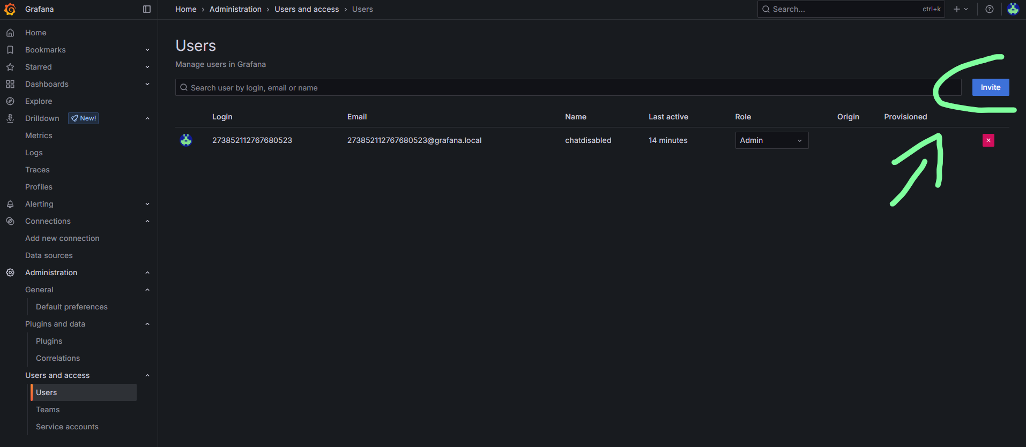Click Administration in the breadcrumb

[x=235, y=9]
